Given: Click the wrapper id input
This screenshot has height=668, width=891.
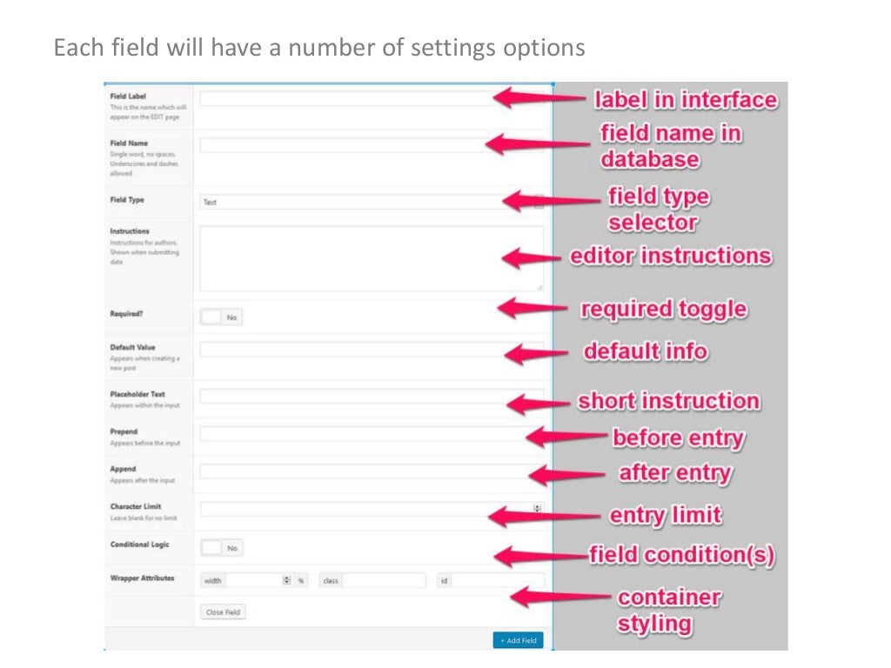Looking at the screenshot, I should pyautogui.click(x=496, y=580).
